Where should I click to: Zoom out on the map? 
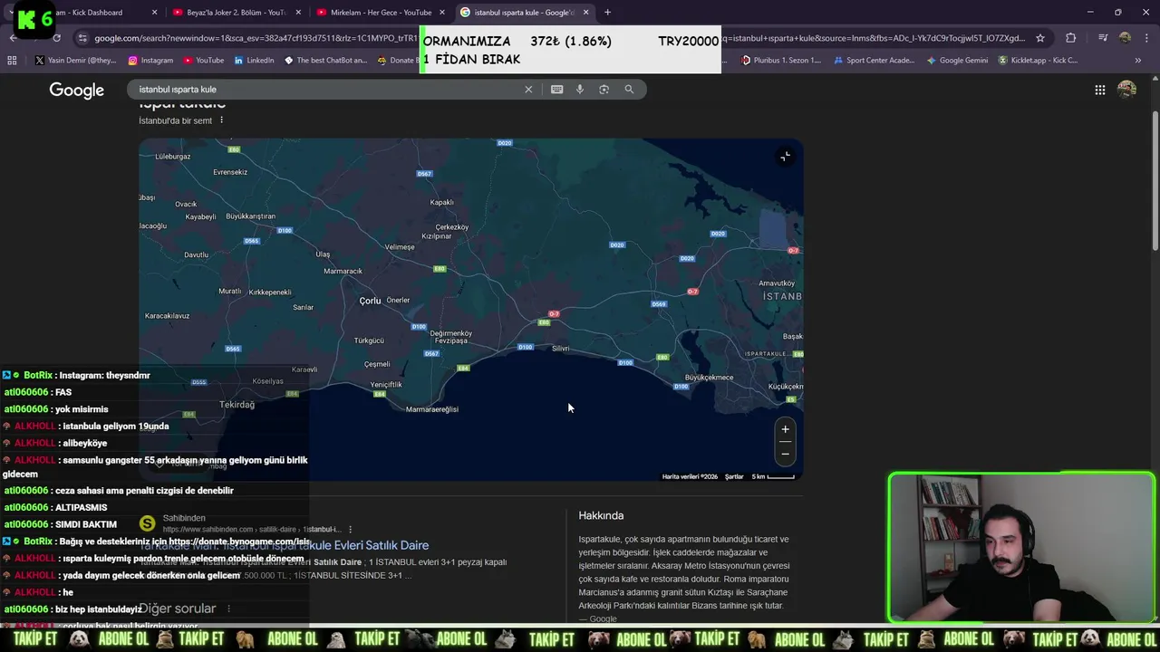click(786, 453)
